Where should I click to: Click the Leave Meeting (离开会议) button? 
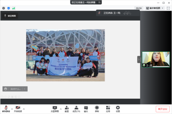point(162,109)
